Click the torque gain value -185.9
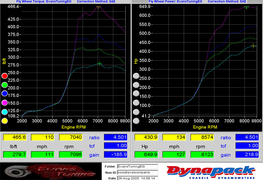 pyautogui.click(x=116, y=154)
